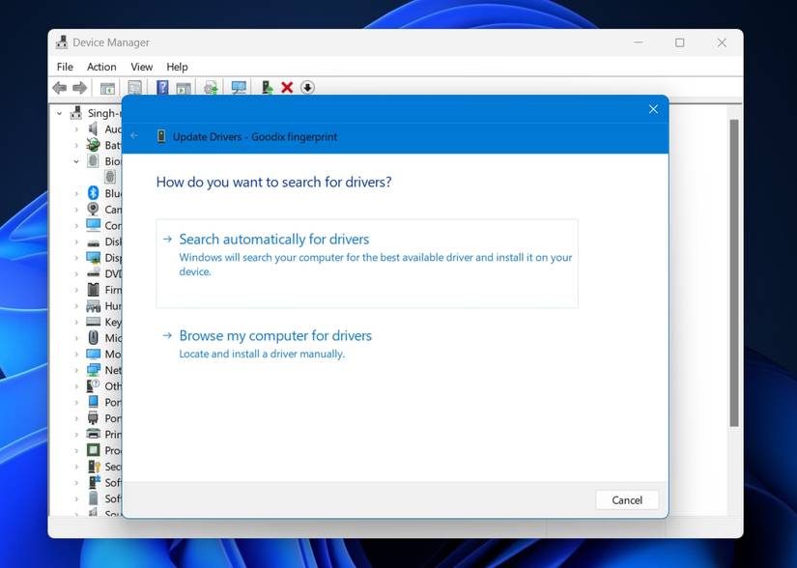Select the fingerprint device in the tree

[109, 176]
